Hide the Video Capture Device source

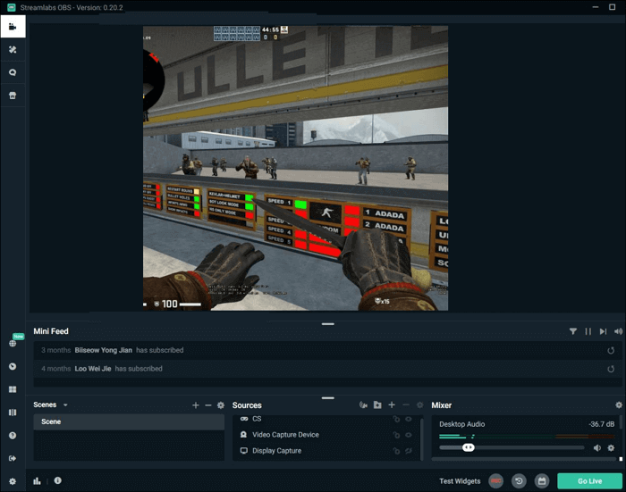point(410,435)
